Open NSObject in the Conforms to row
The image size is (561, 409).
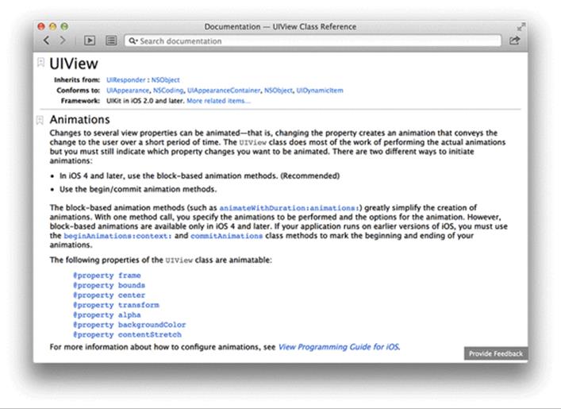click(279, 91)
